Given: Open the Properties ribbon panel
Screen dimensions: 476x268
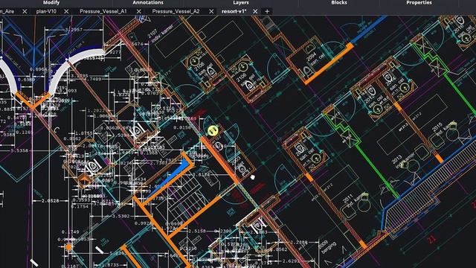Looking at the screenshot, I should (x=419, y=2).
